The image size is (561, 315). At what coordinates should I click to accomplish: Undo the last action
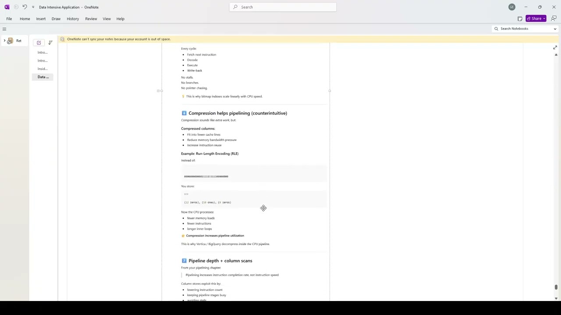coord(25,7)
